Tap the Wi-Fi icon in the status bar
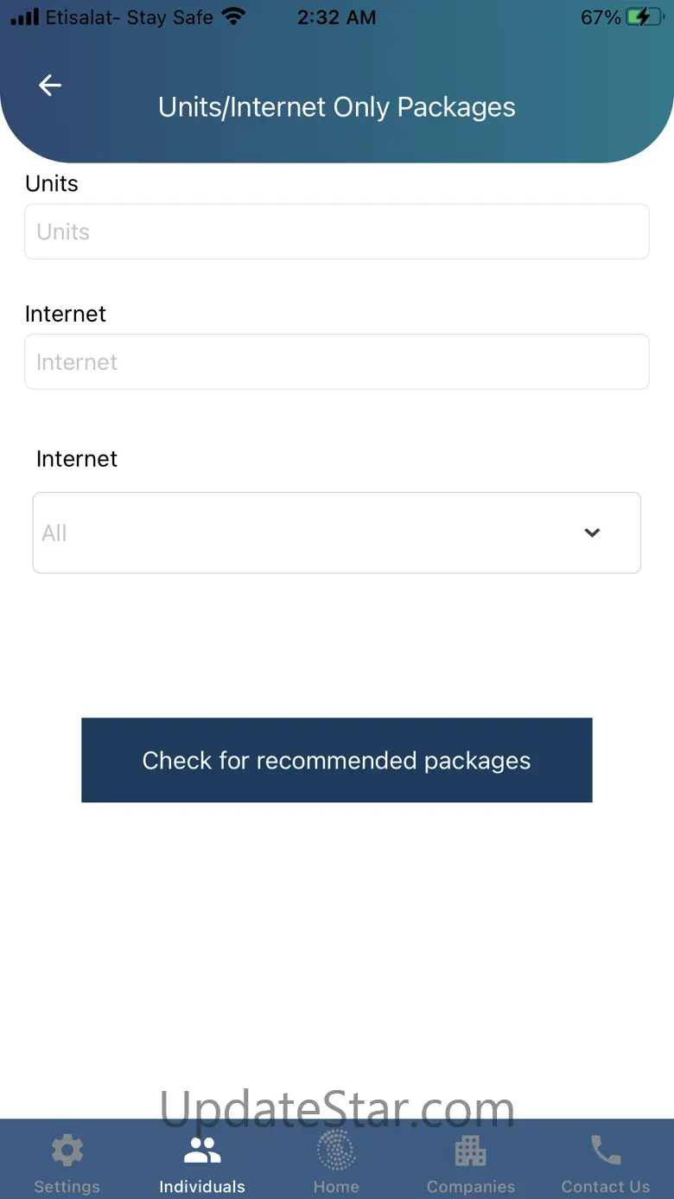 pos(233,16)
